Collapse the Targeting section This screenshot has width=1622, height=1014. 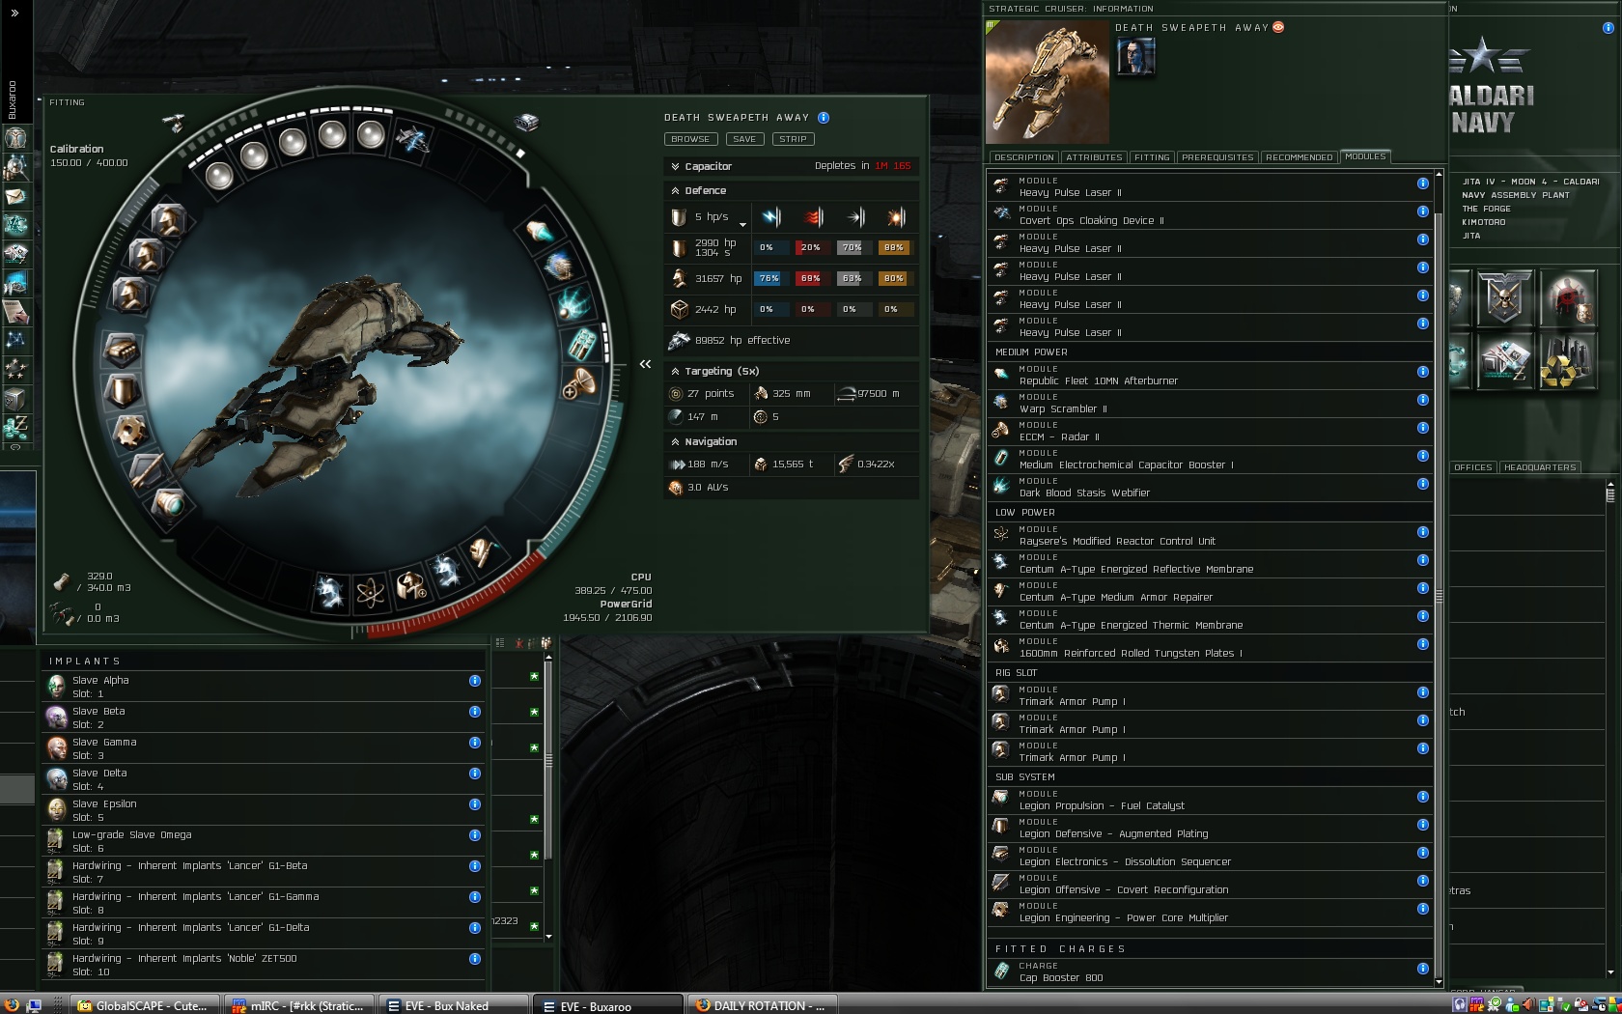pos(675,371)
